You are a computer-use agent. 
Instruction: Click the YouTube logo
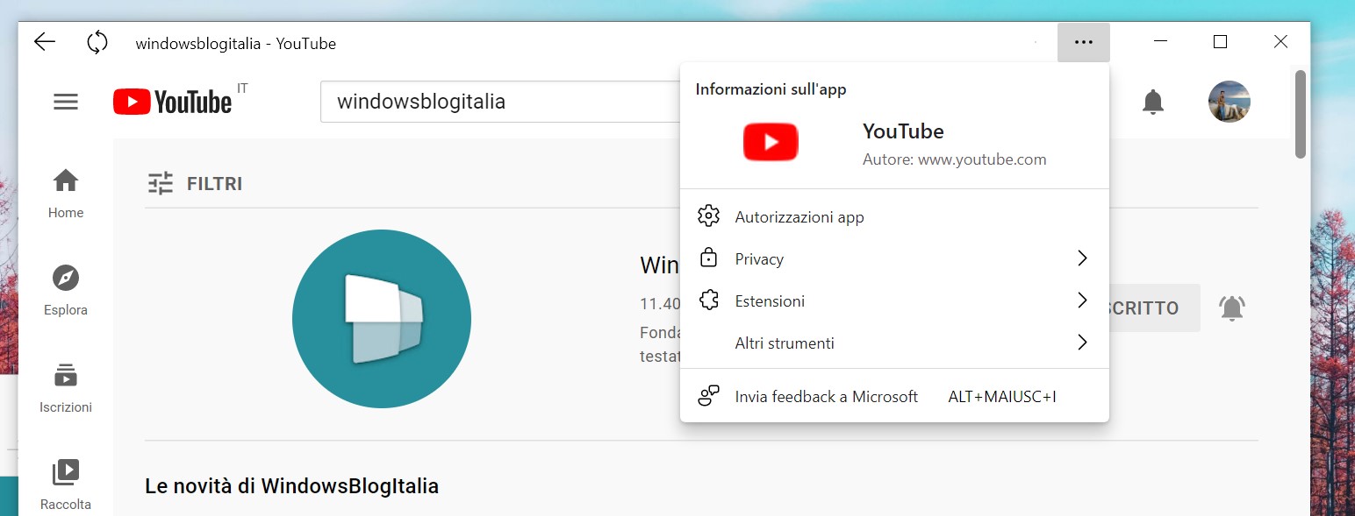(x=172, y=102)
